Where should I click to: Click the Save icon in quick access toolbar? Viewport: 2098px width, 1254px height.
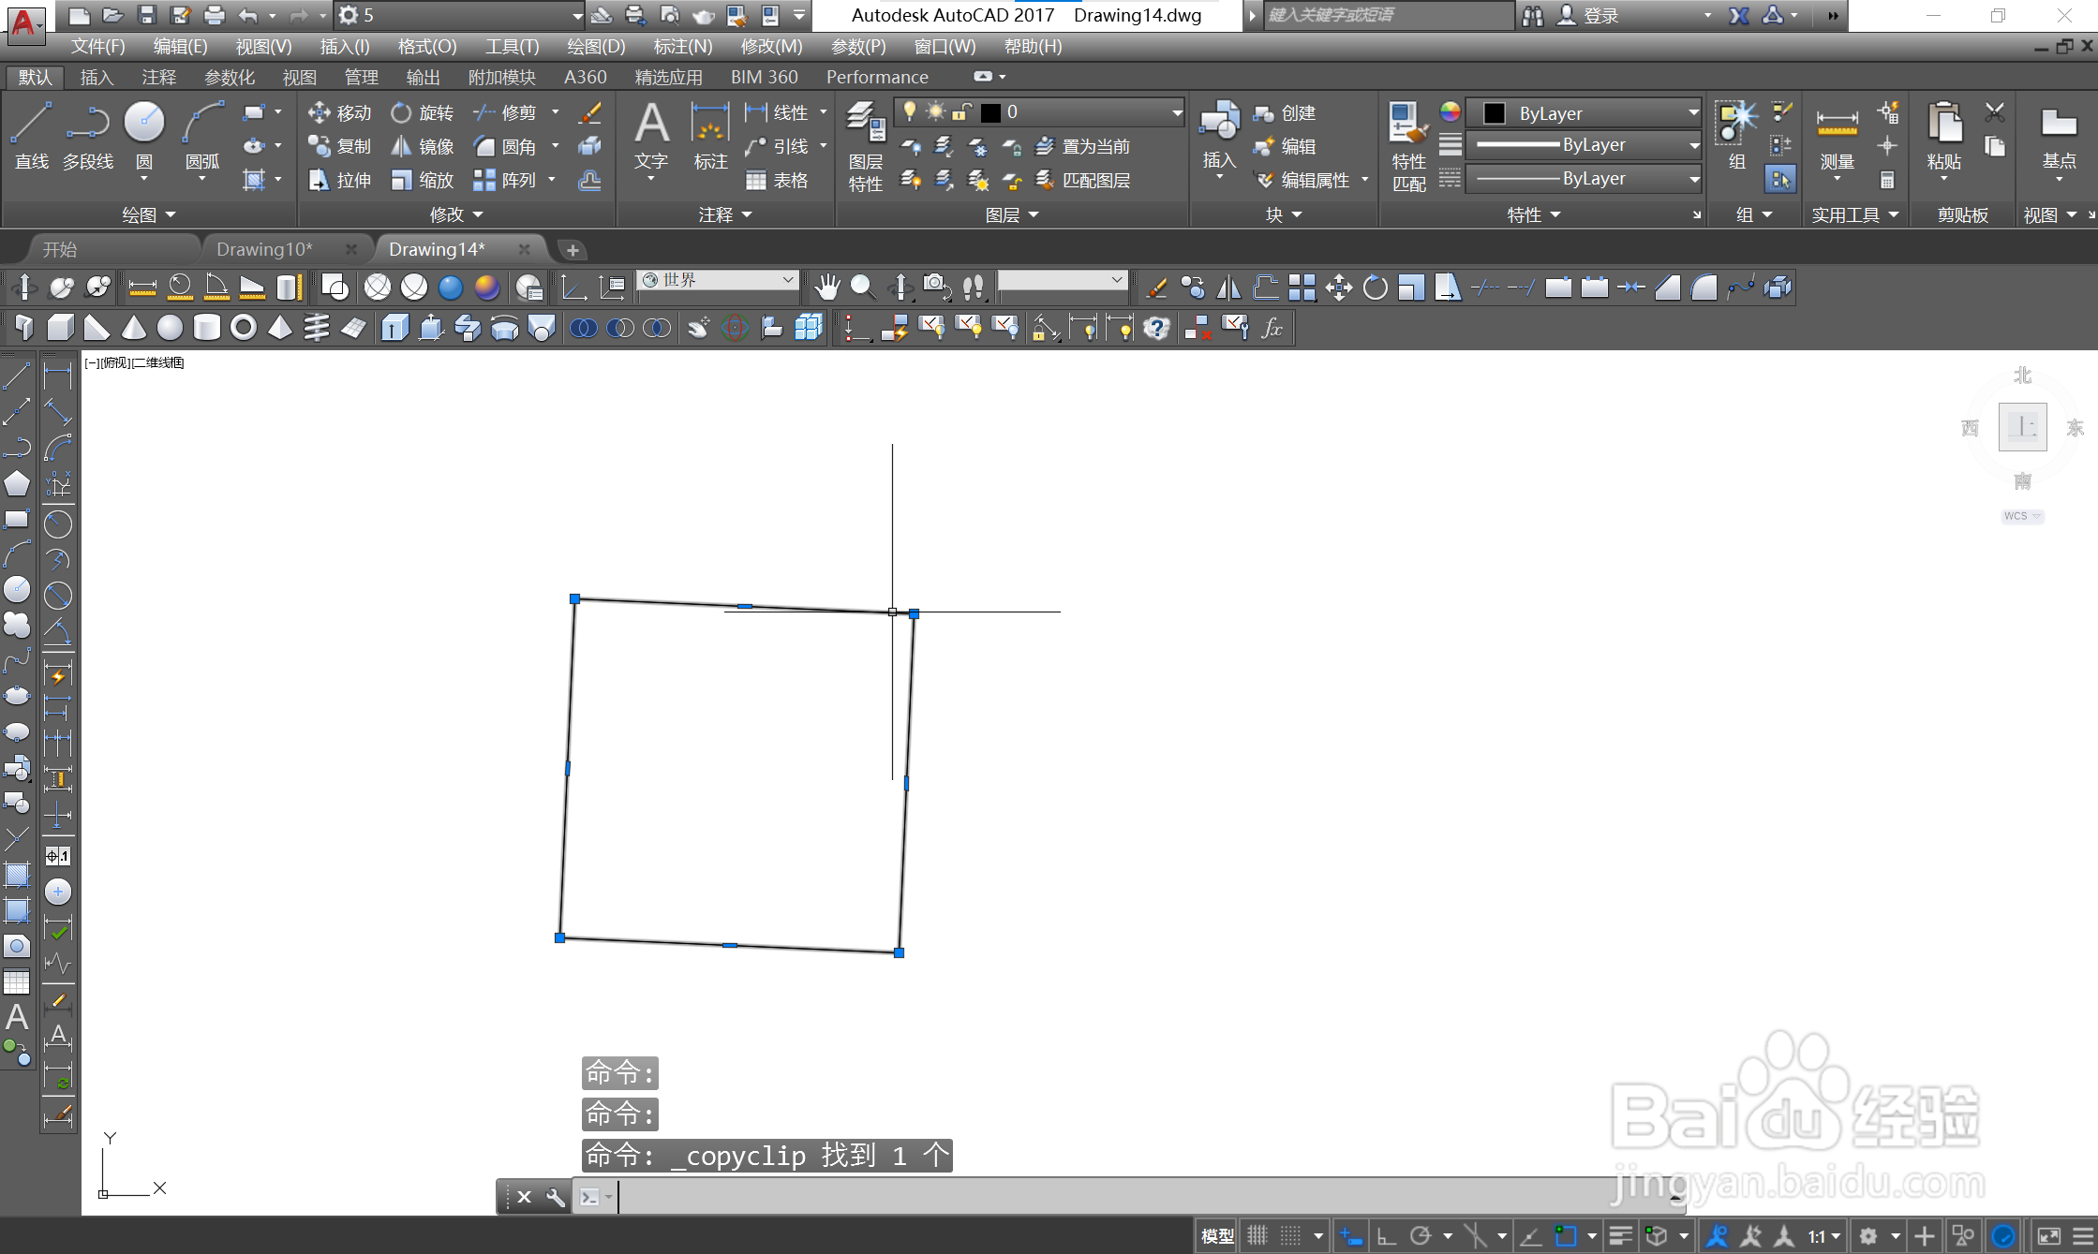tap(146, 15)
